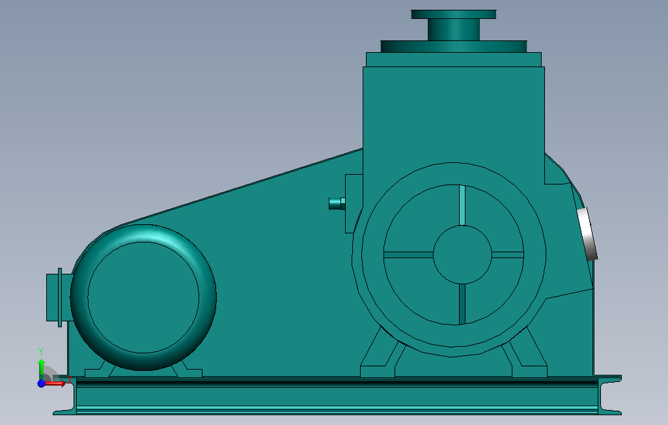Select the base channel rail beneath the pump
668x425 pixels.
pyautogui.click(x=337, y=395)
